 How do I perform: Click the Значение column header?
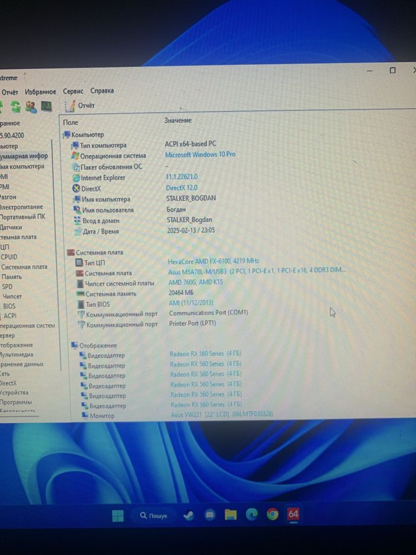(x=178, y=120)
